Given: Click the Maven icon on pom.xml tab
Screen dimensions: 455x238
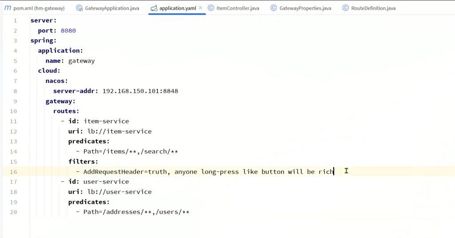Looking at the screenshot, I should [x=8, y=8].
